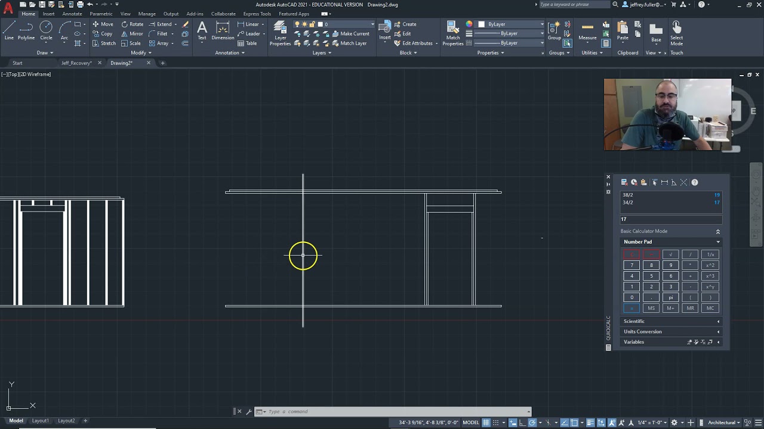Viewport: 764px width, 429px height.
Task: Activate the Mirror command
Action: point(132,34)
